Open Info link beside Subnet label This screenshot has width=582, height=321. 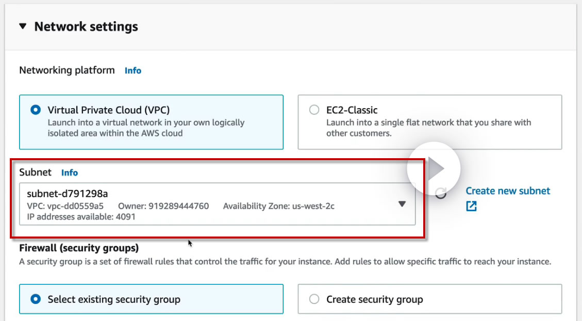70,173
